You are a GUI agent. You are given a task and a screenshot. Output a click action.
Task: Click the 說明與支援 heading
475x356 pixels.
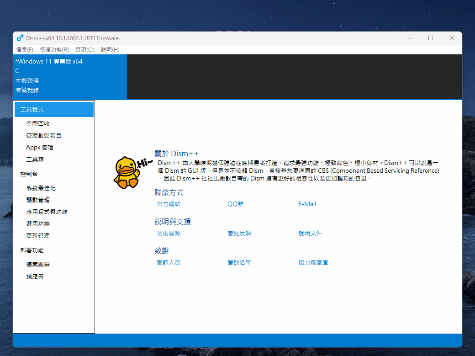pos(173,222)
